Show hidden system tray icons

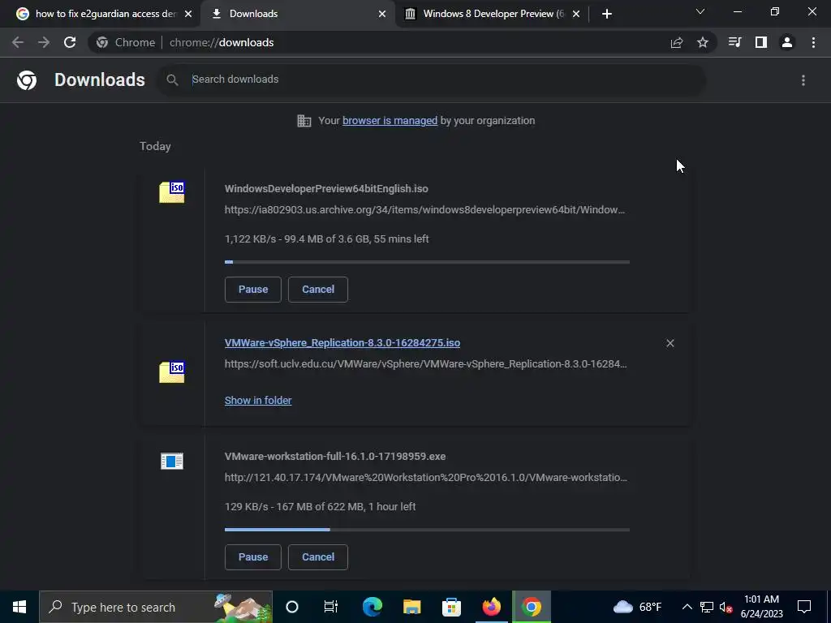(687, 607)
